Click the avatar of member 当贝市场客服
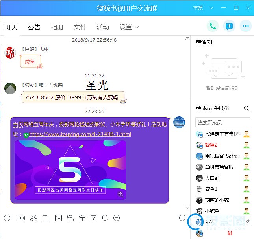The height and width of the screenshot is (239, 254). pos(199,167)
